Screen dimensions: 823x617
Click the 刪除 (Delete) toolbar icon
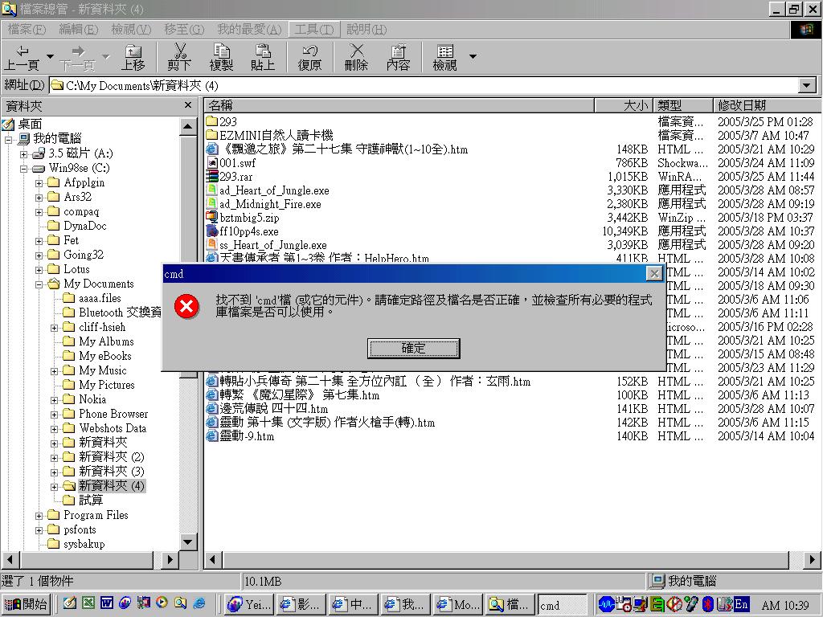356,57
